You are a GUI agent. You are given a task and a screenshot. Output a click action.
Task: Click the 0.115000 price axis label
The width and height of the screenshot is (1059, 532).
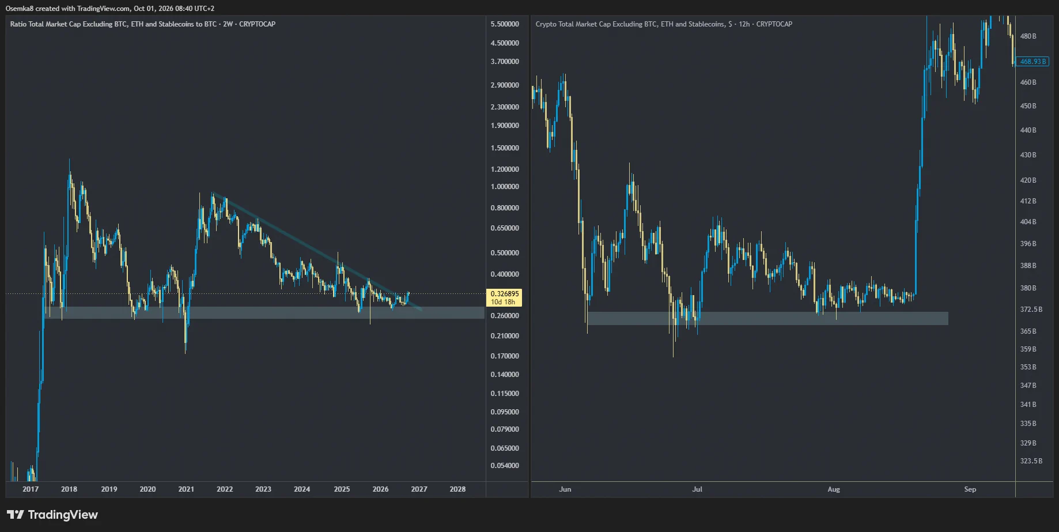(505, 394)
